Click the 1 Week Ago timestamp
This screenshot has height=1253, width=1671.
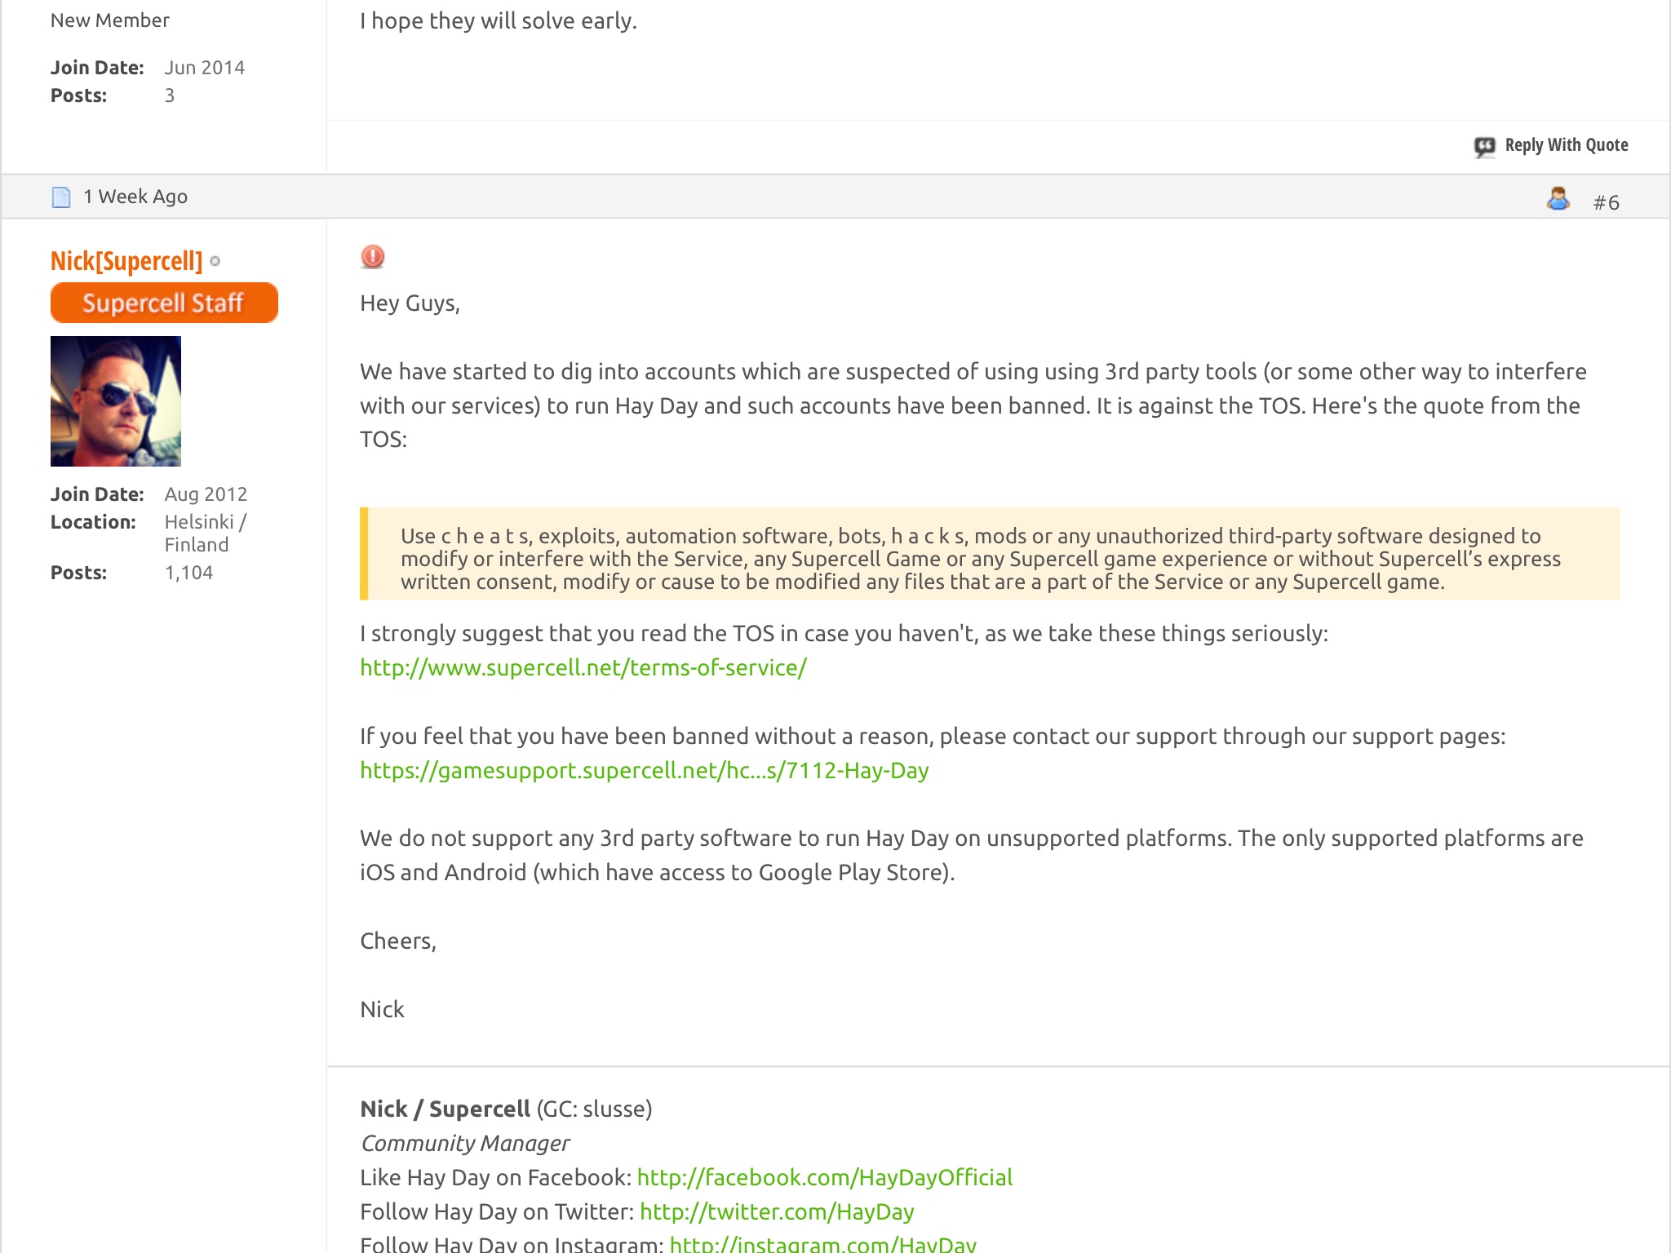pos(135,197)
